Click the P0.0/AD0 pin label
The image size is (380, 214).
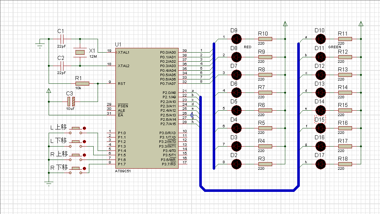coord(168,53)
